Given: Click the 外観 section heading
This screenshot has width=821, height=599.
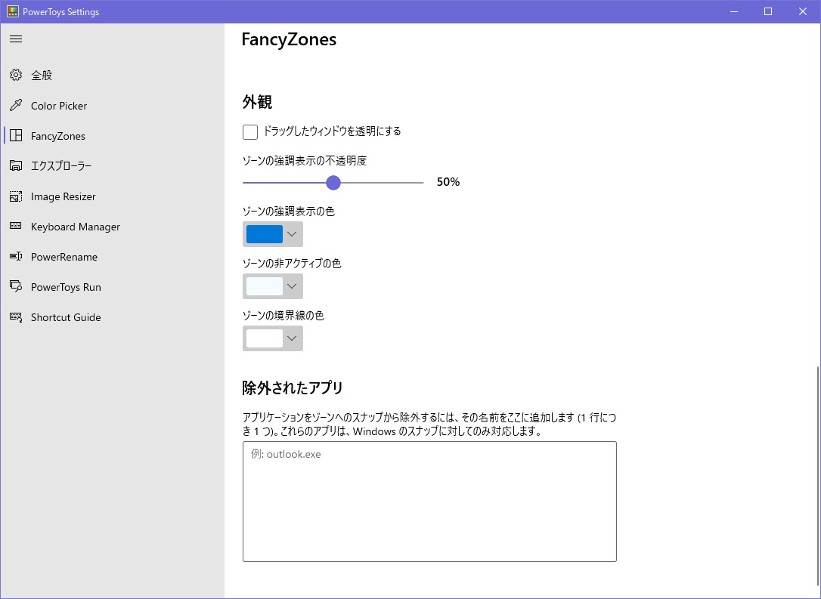Looking at the screenshot, I should coord(257,102).
